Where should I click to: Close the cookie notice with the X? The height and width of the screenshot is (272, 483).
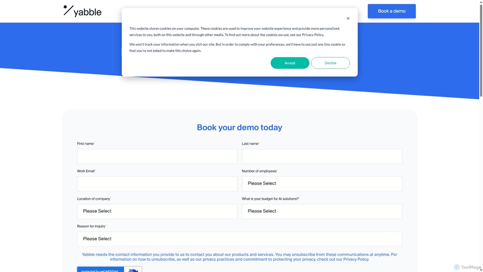pos(348,19)
